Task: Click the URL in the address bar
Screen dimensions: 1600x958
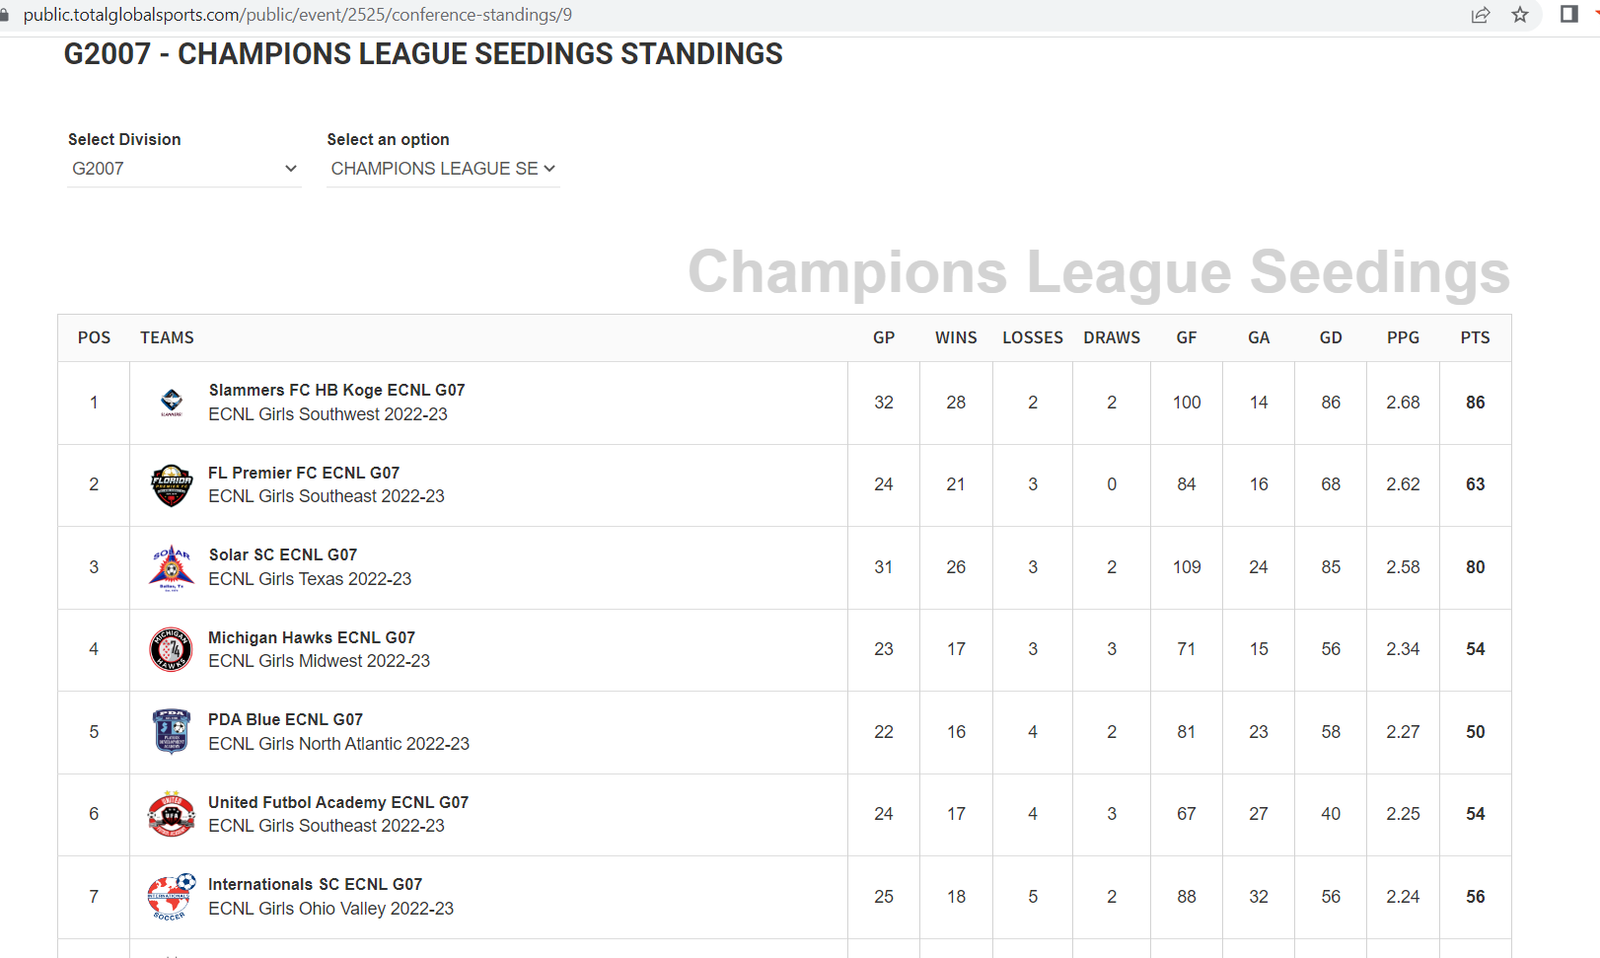Action: click(297, 15)
